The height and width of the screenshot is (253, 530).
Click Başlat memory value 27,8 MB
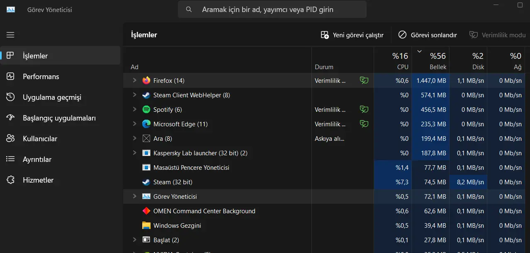pyautogui.click(x=435, y=240)
